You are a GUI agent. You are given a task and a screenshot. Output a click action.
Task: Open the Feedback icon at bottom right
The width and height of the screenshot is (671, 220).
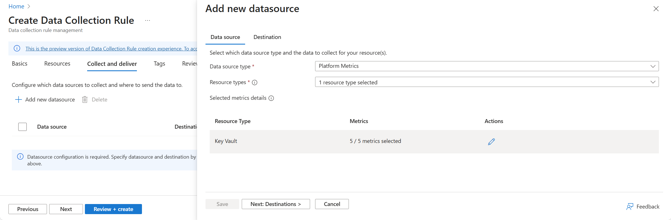630,207
